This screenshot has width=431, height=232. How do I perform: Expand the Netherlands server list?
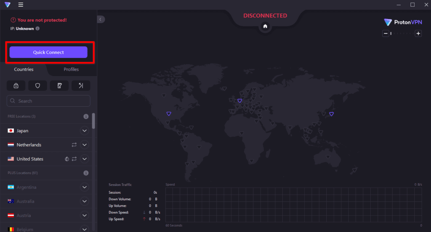[85, 145]
